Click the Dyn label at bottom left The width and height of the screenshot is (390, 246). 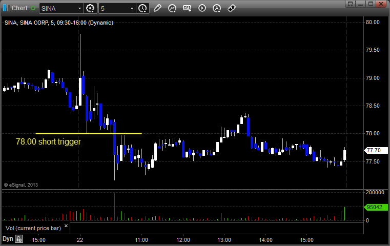pyautogui.click(x=8, y=239)
